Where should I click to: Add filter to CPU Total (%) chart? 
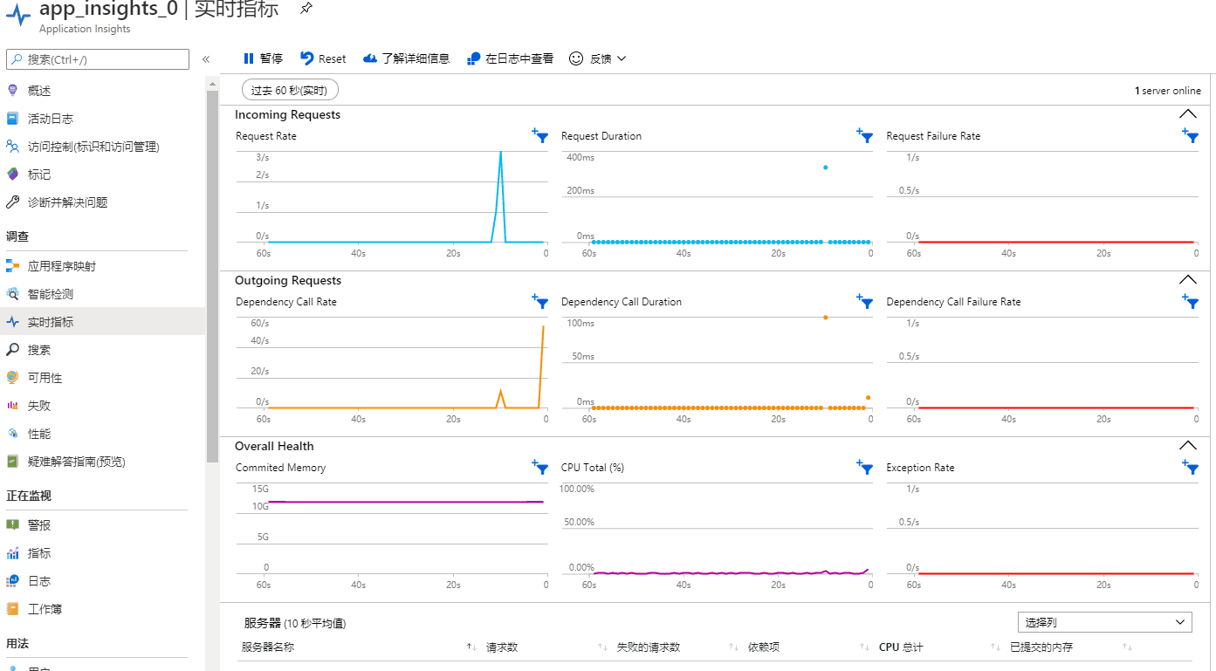coord(865,468)
